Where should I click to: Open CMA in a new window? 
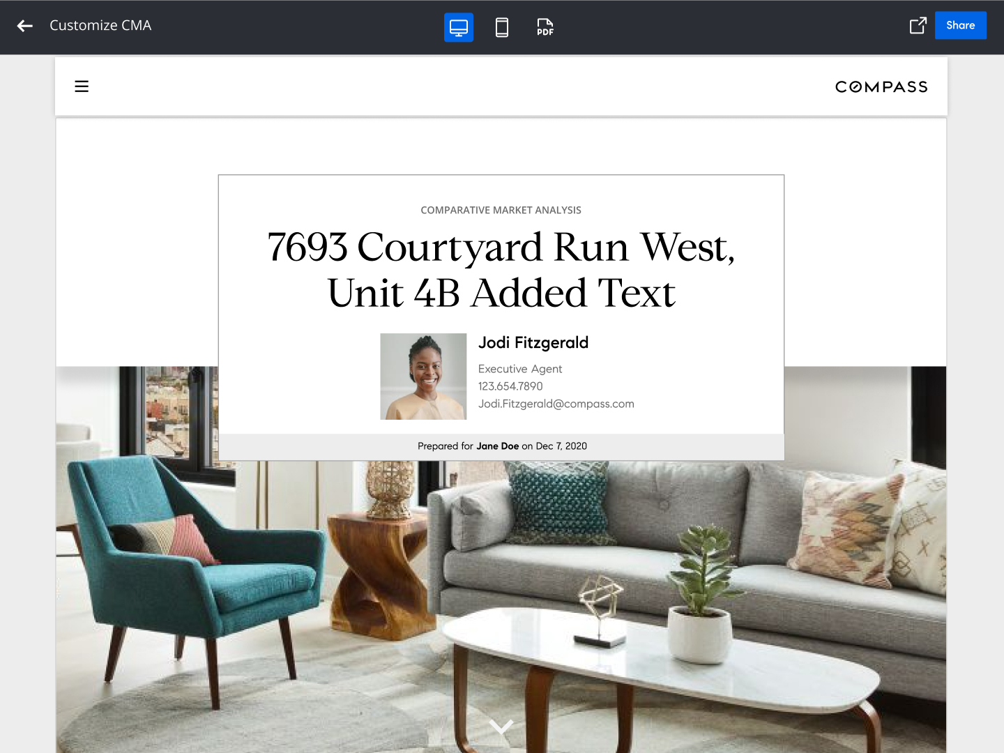918,26
